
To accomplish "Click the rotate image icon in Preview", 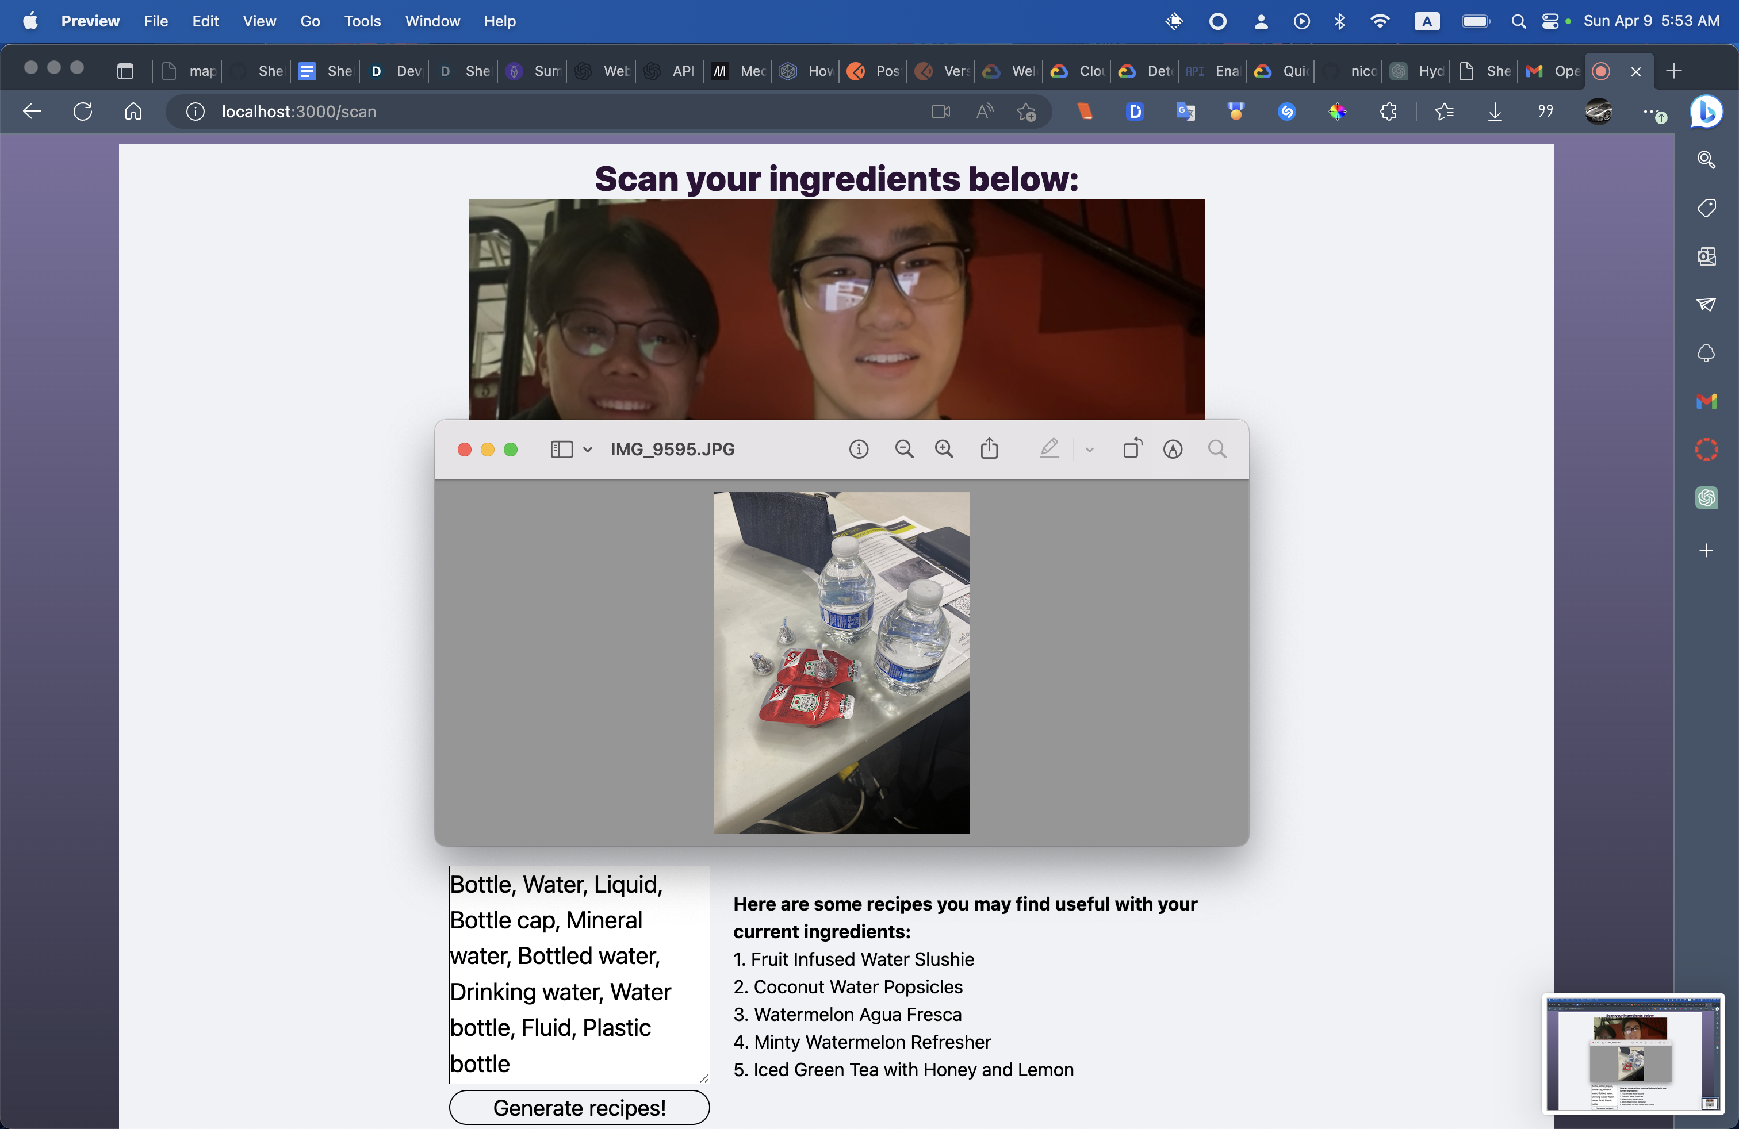I will tap(1132, 448).
